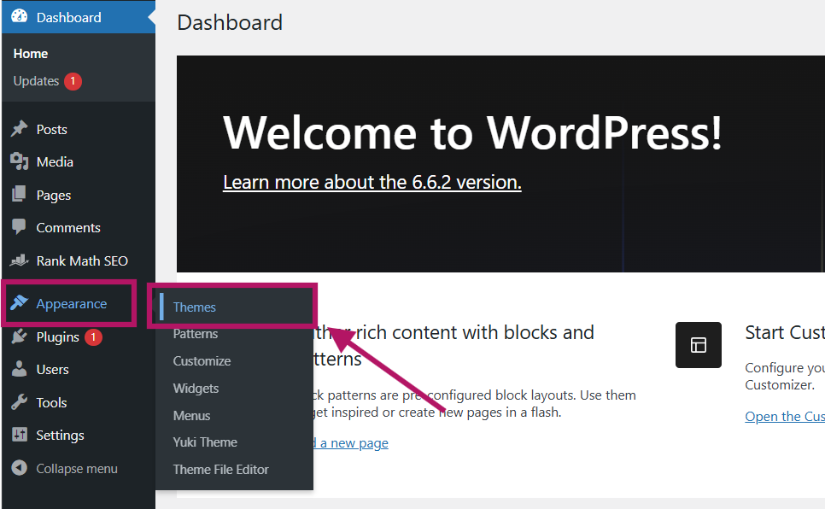Click the Appearance paintbrush icon
The height and width of the screenshot is (509, 825).
click(x=20, y=302)
